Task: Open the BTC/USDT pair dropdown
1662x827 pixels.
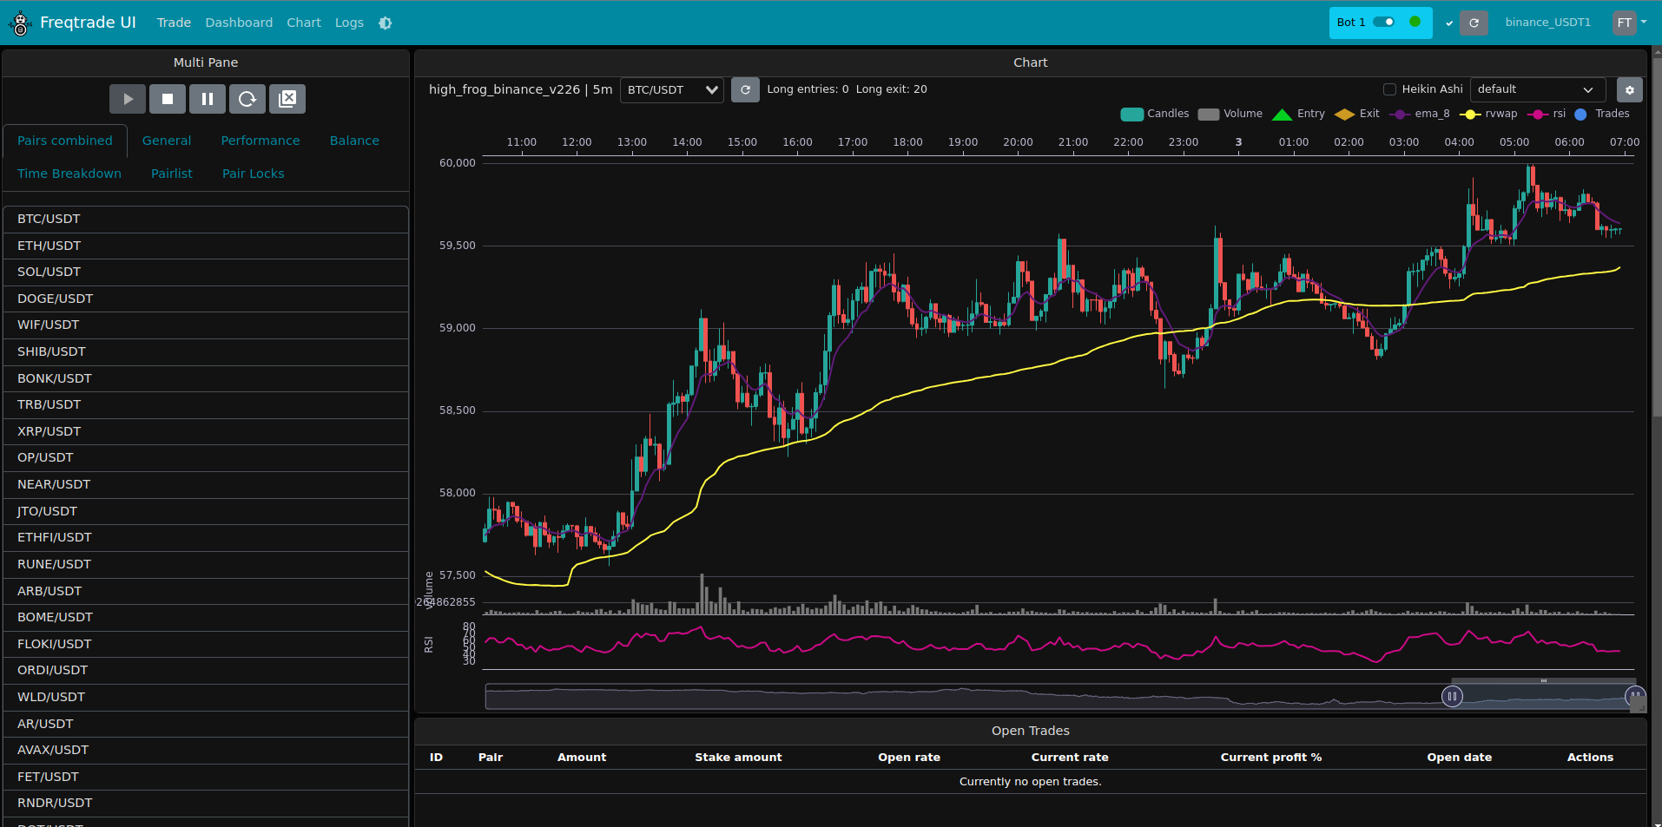Action: coord(671,90)
